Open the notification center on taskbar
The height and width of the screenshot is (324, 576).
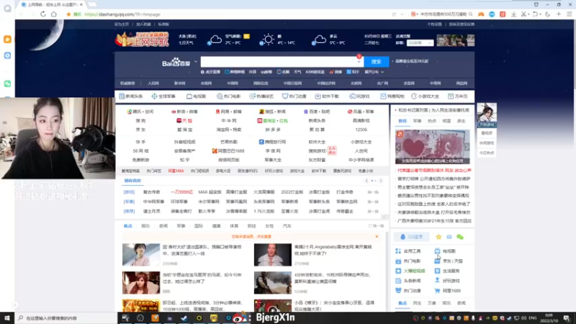567,318
